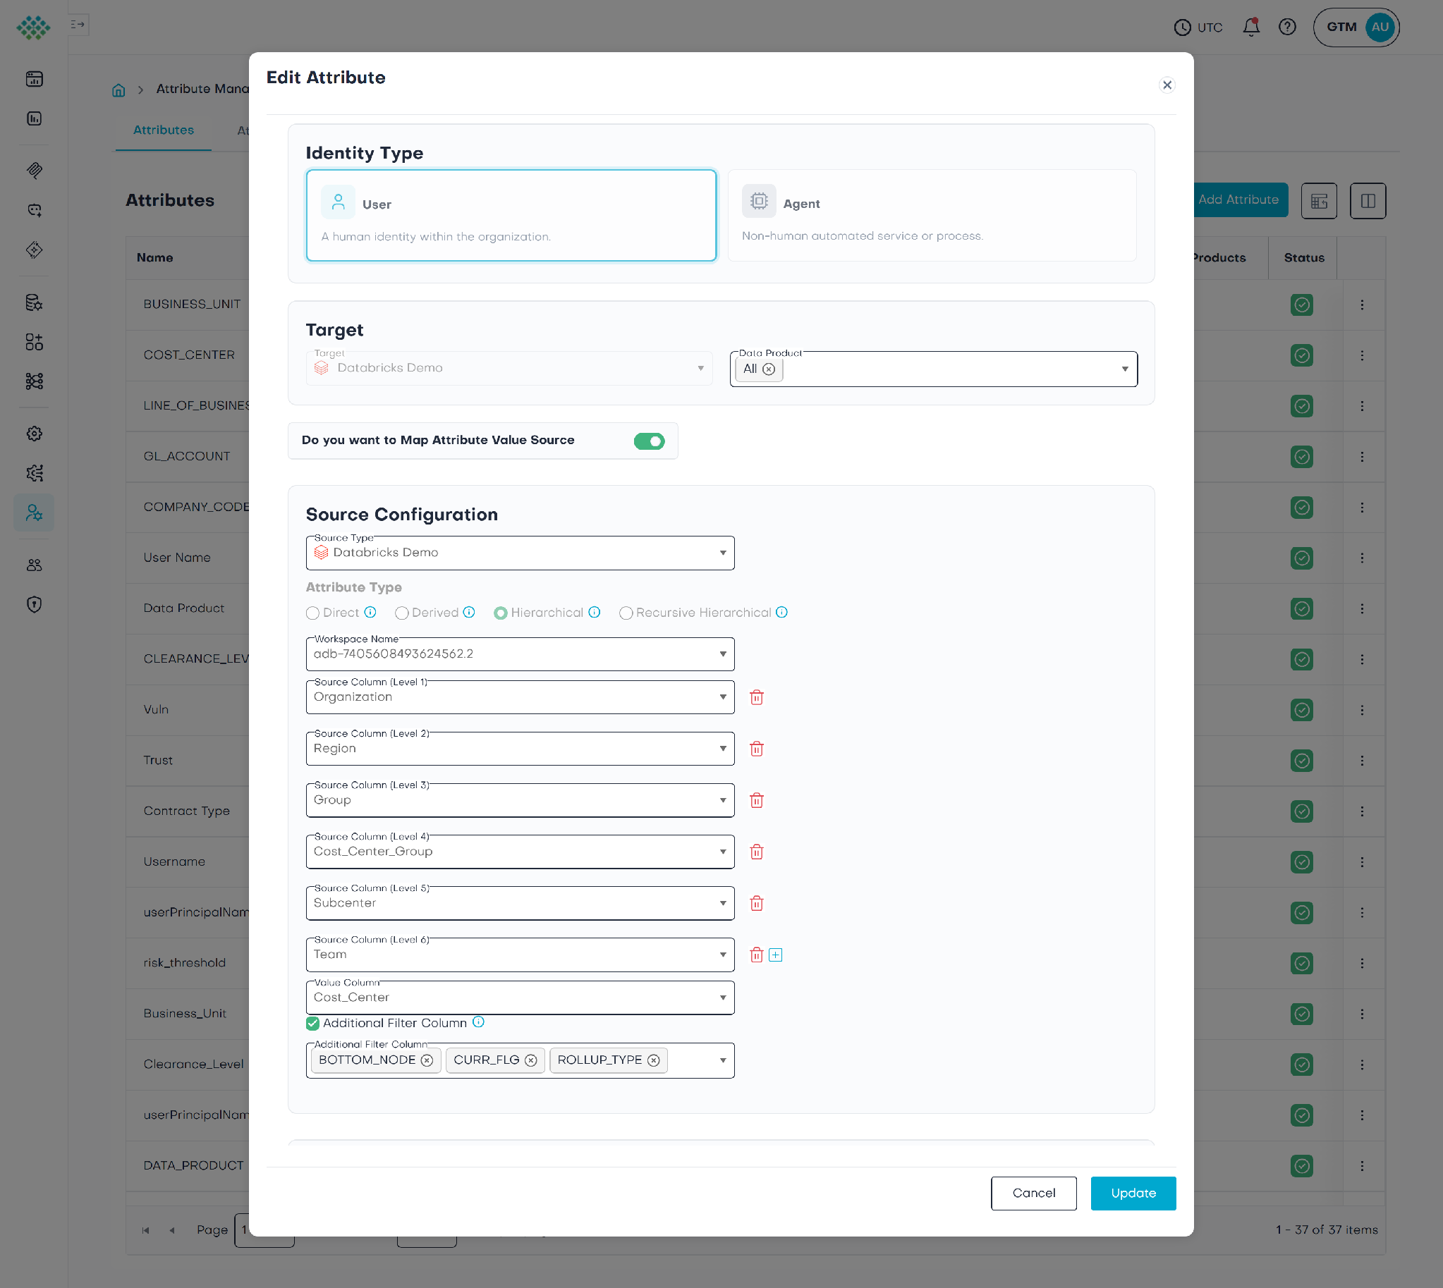
Task: Click the UTC clock icon
Action: coord(1183,27)
